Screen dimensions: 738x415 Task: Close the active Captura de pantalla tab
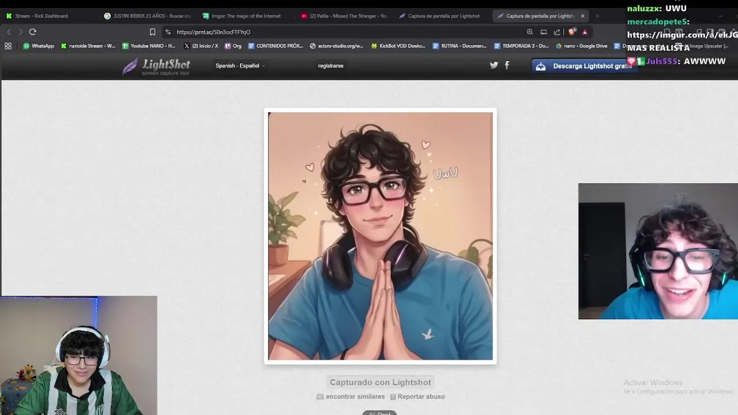click(x=582, y=16)
